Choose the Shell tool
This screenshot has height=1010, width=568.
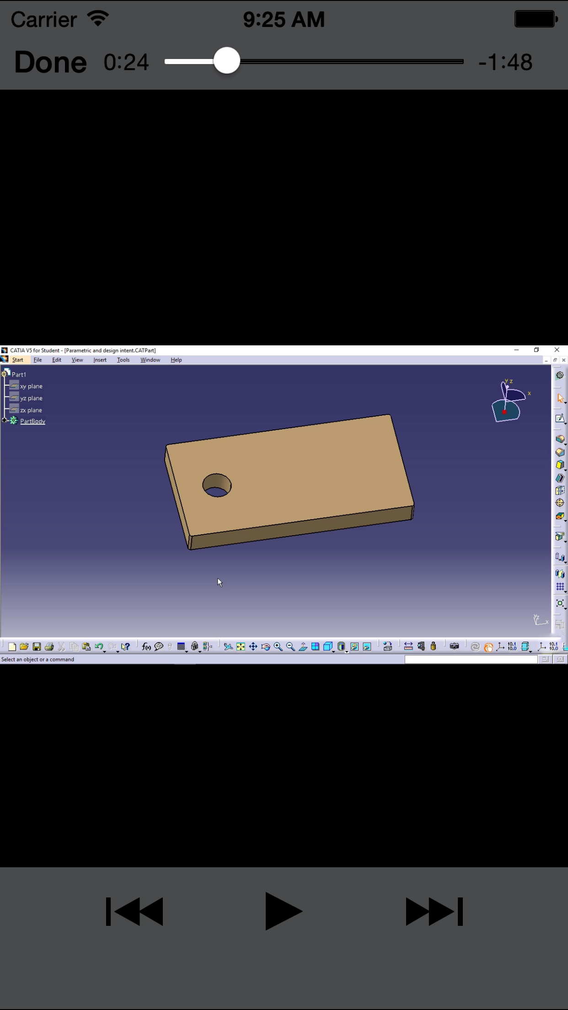560,478
